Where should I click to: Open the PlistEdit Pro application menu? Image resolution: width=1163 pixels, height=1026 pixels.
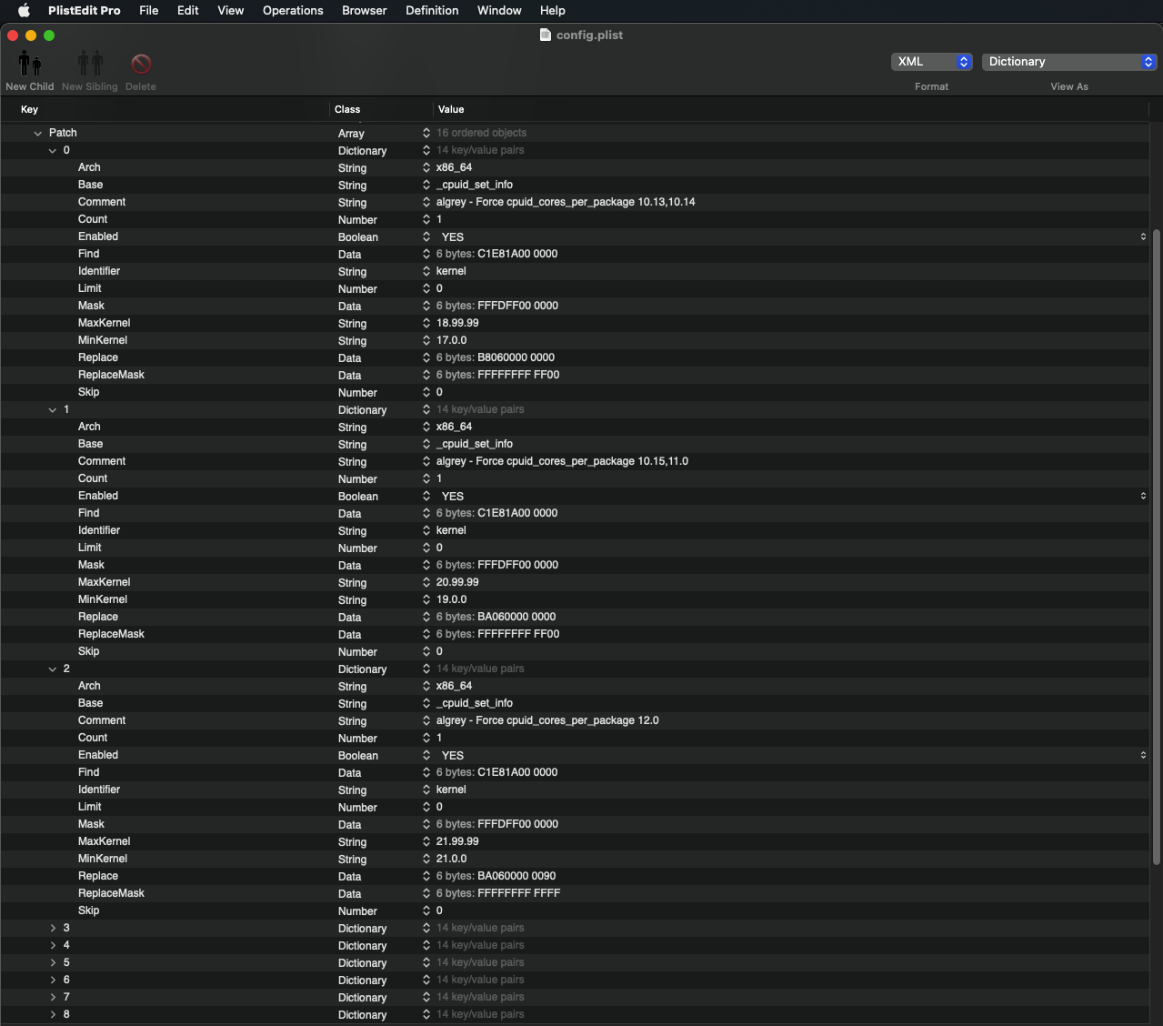click(x=85, y=11)
